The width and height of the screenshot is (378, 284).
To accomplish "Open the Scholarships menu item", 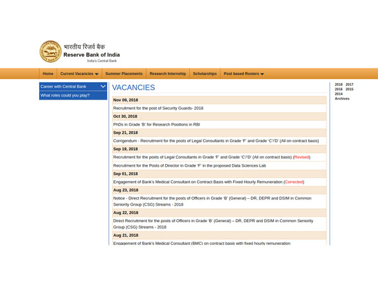I will pyautogui.click(x=205, y=74).
